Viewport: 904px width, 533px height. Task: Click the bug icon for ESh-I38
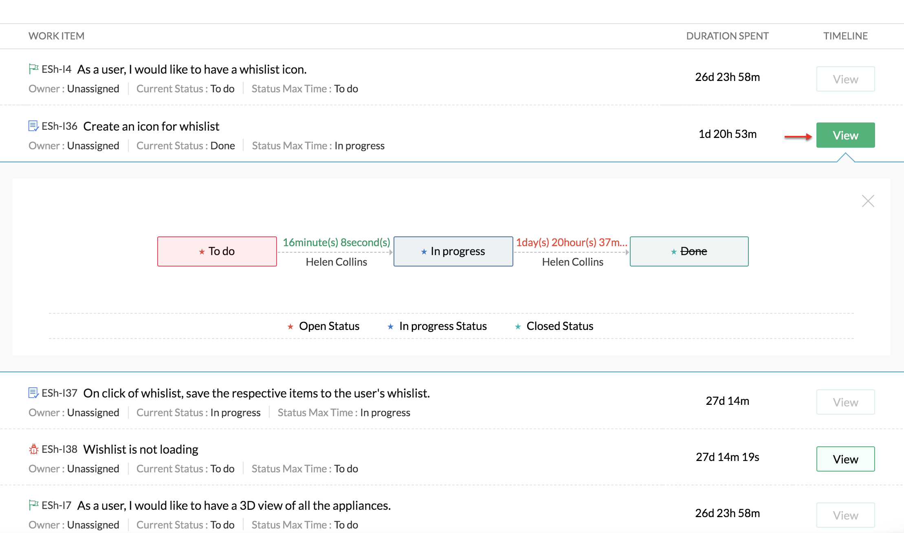coord(33,449)
